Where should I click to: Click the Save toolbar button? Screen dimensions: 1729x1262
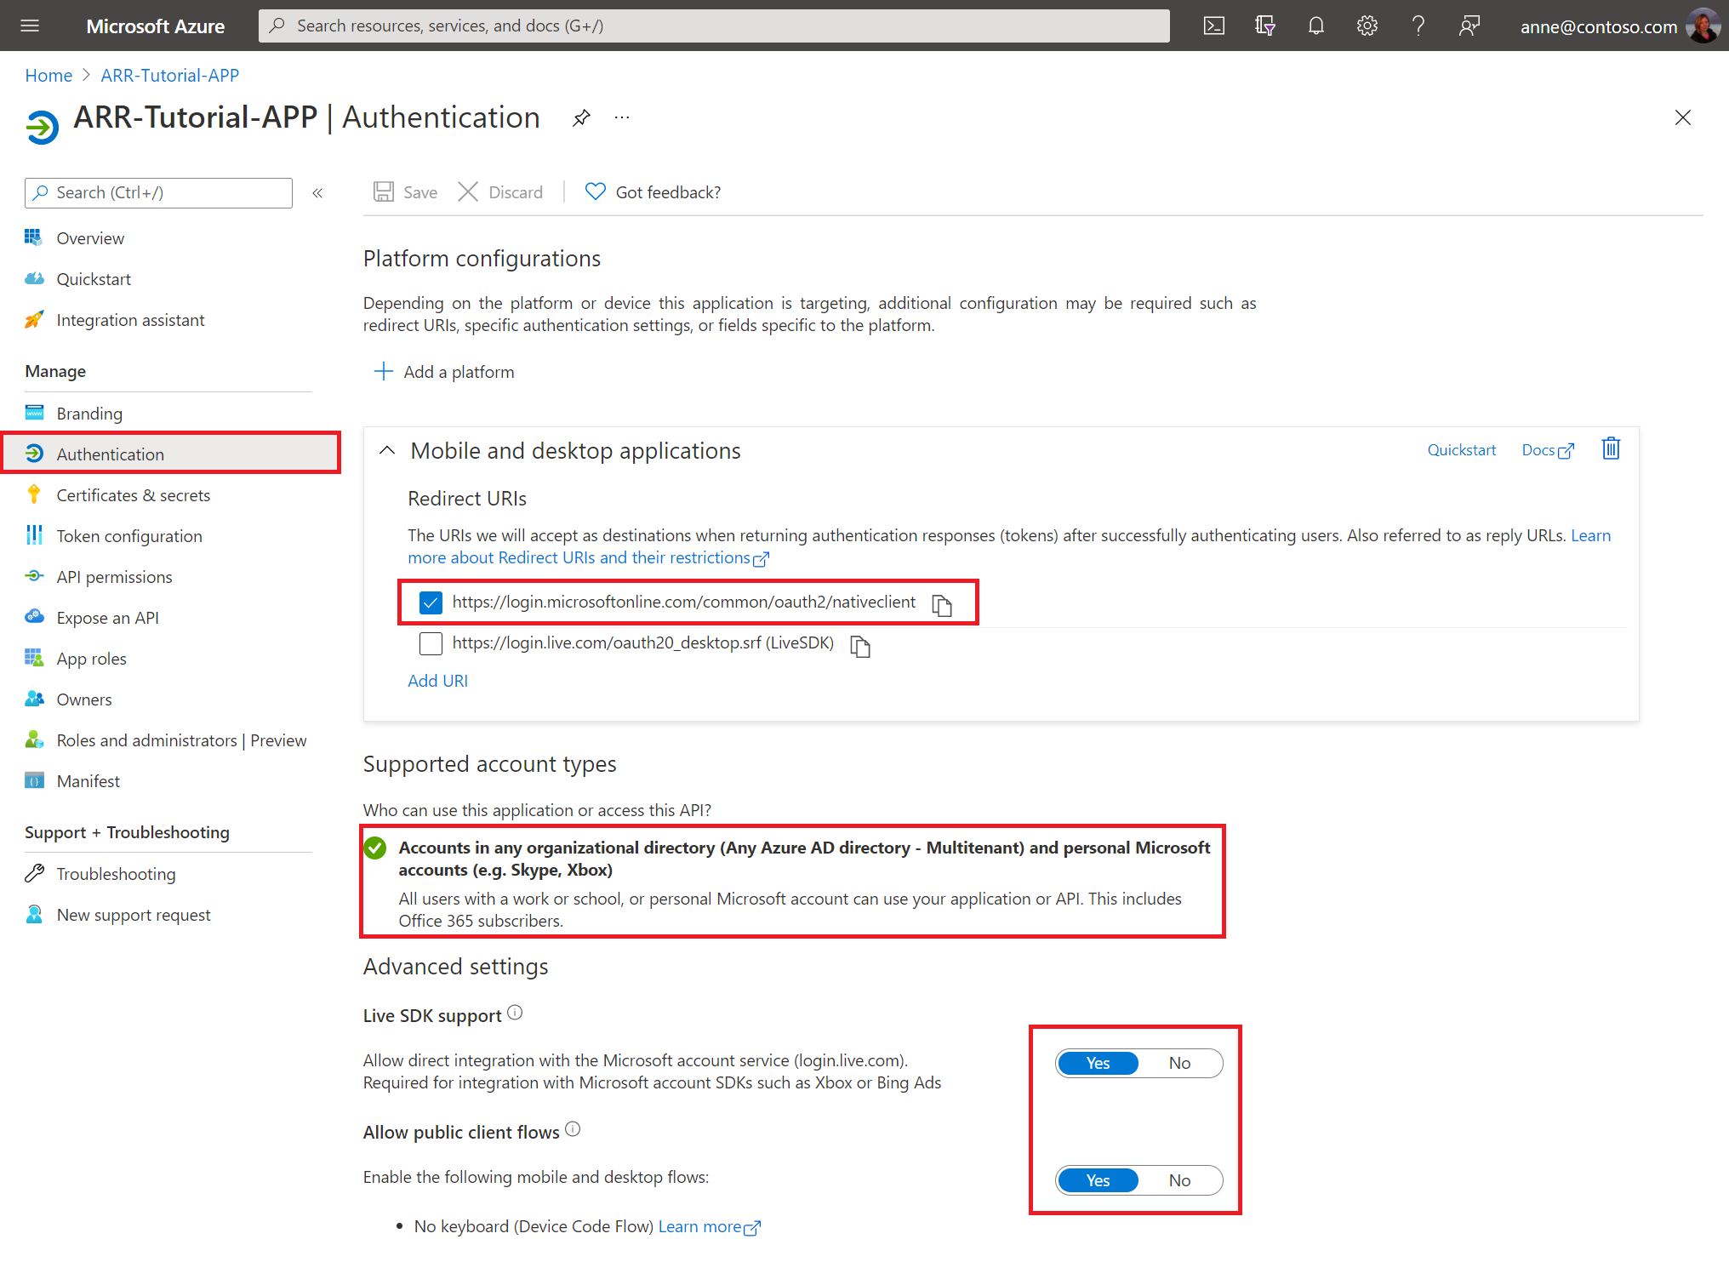(x=409, y=192)
